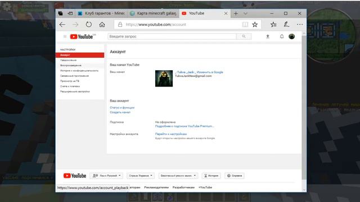Open a new tab with plus icon
360x202 pixels.
236,13
